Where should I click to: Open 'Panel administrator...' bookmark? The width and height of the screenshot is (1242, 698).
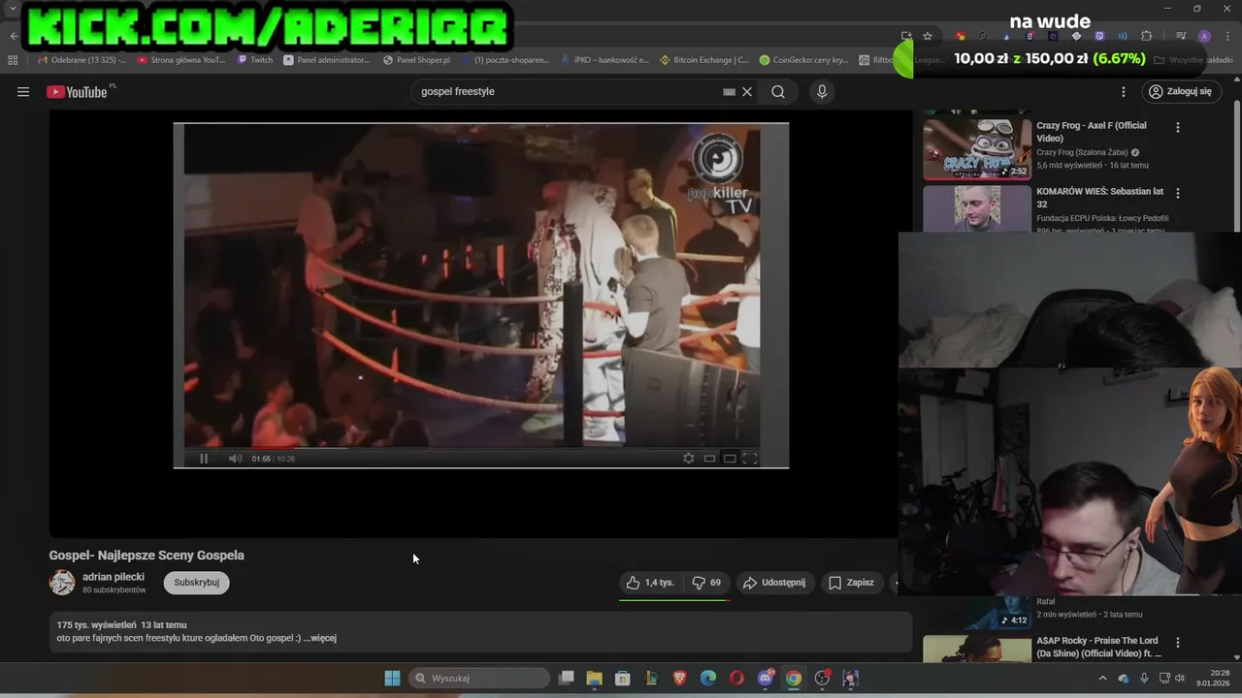[327, 60]
